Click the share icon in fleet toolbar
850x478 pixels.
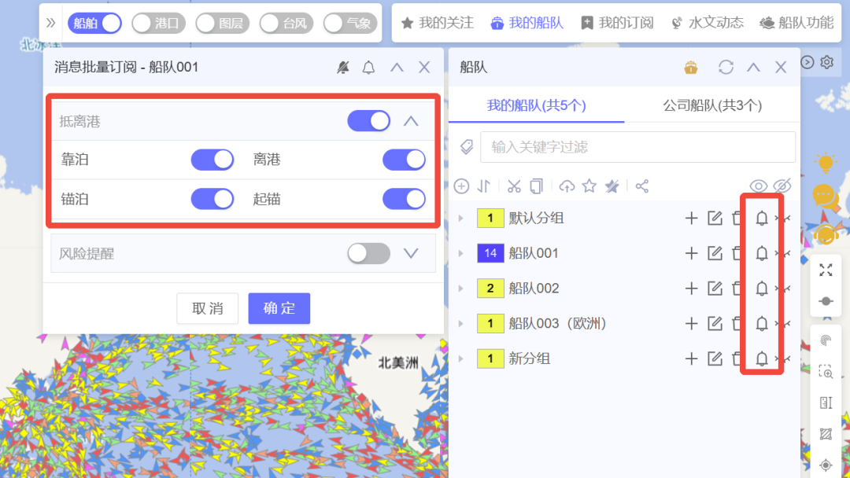click(x=642, y=186)
